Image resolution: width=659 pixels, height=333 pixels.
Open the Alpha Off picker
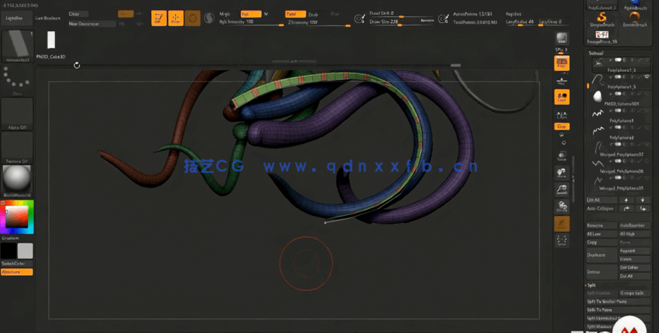coord(17,114)
